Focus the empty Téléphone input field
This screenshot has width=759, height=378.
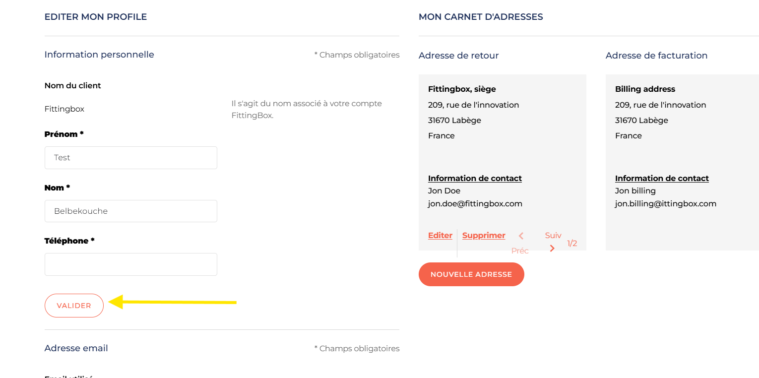pos(130,264)
